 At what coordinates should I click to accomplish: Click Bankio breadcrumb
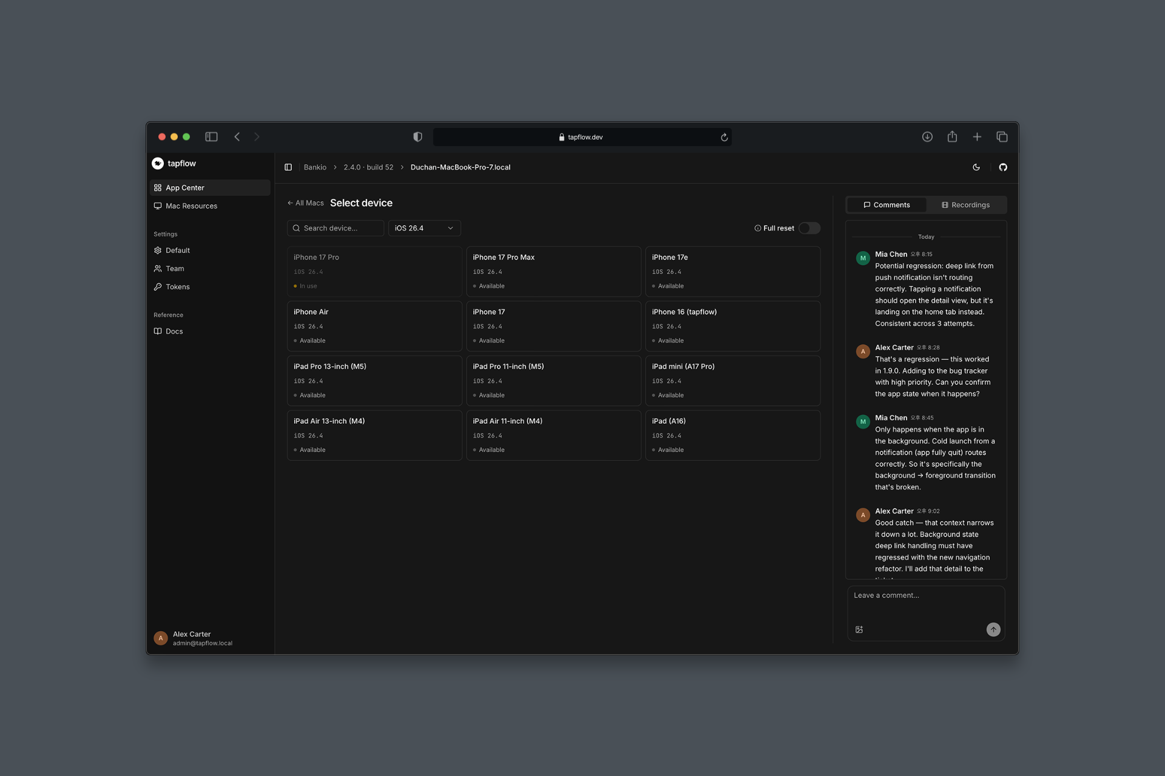pos(315,167)
